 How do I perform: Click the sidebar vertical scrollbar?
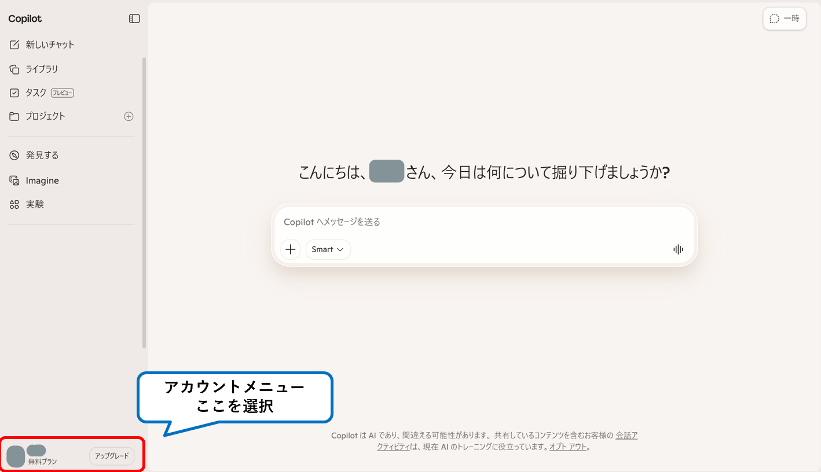pyautogui.click(x=144, y=202)
